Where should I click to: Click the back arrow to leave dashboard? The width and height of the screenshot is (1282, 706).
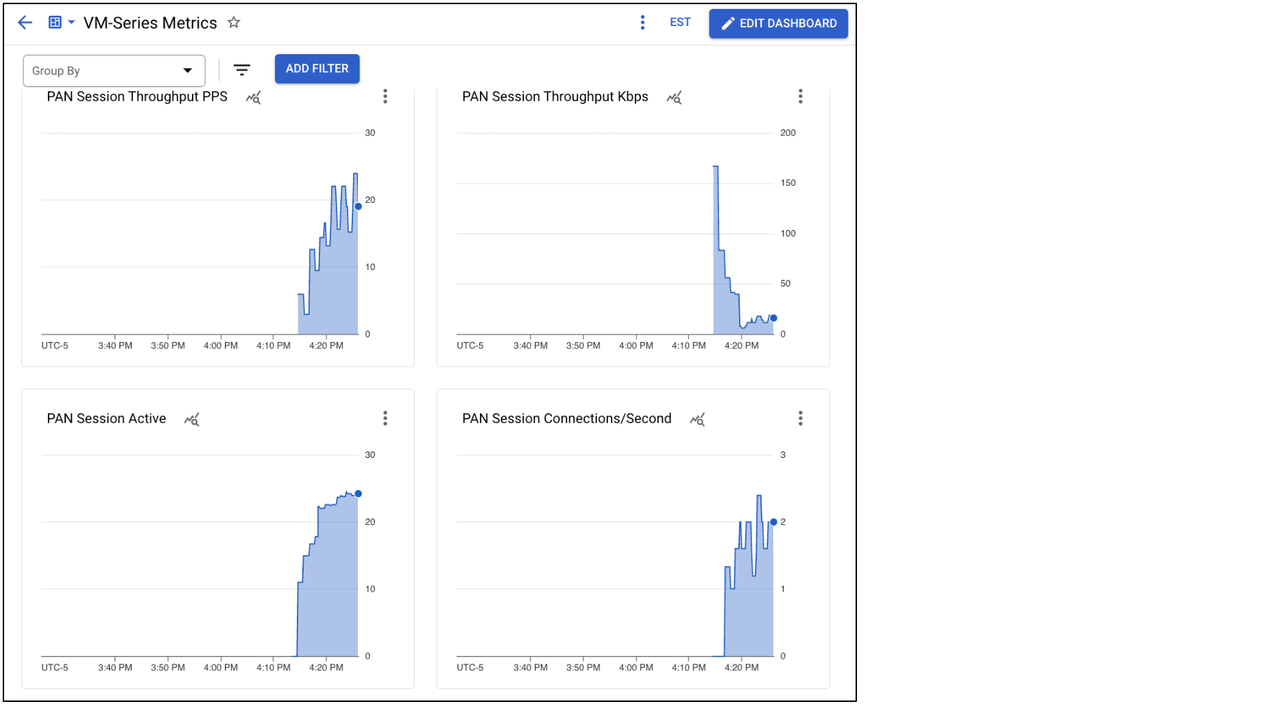(x=25, y=23)
